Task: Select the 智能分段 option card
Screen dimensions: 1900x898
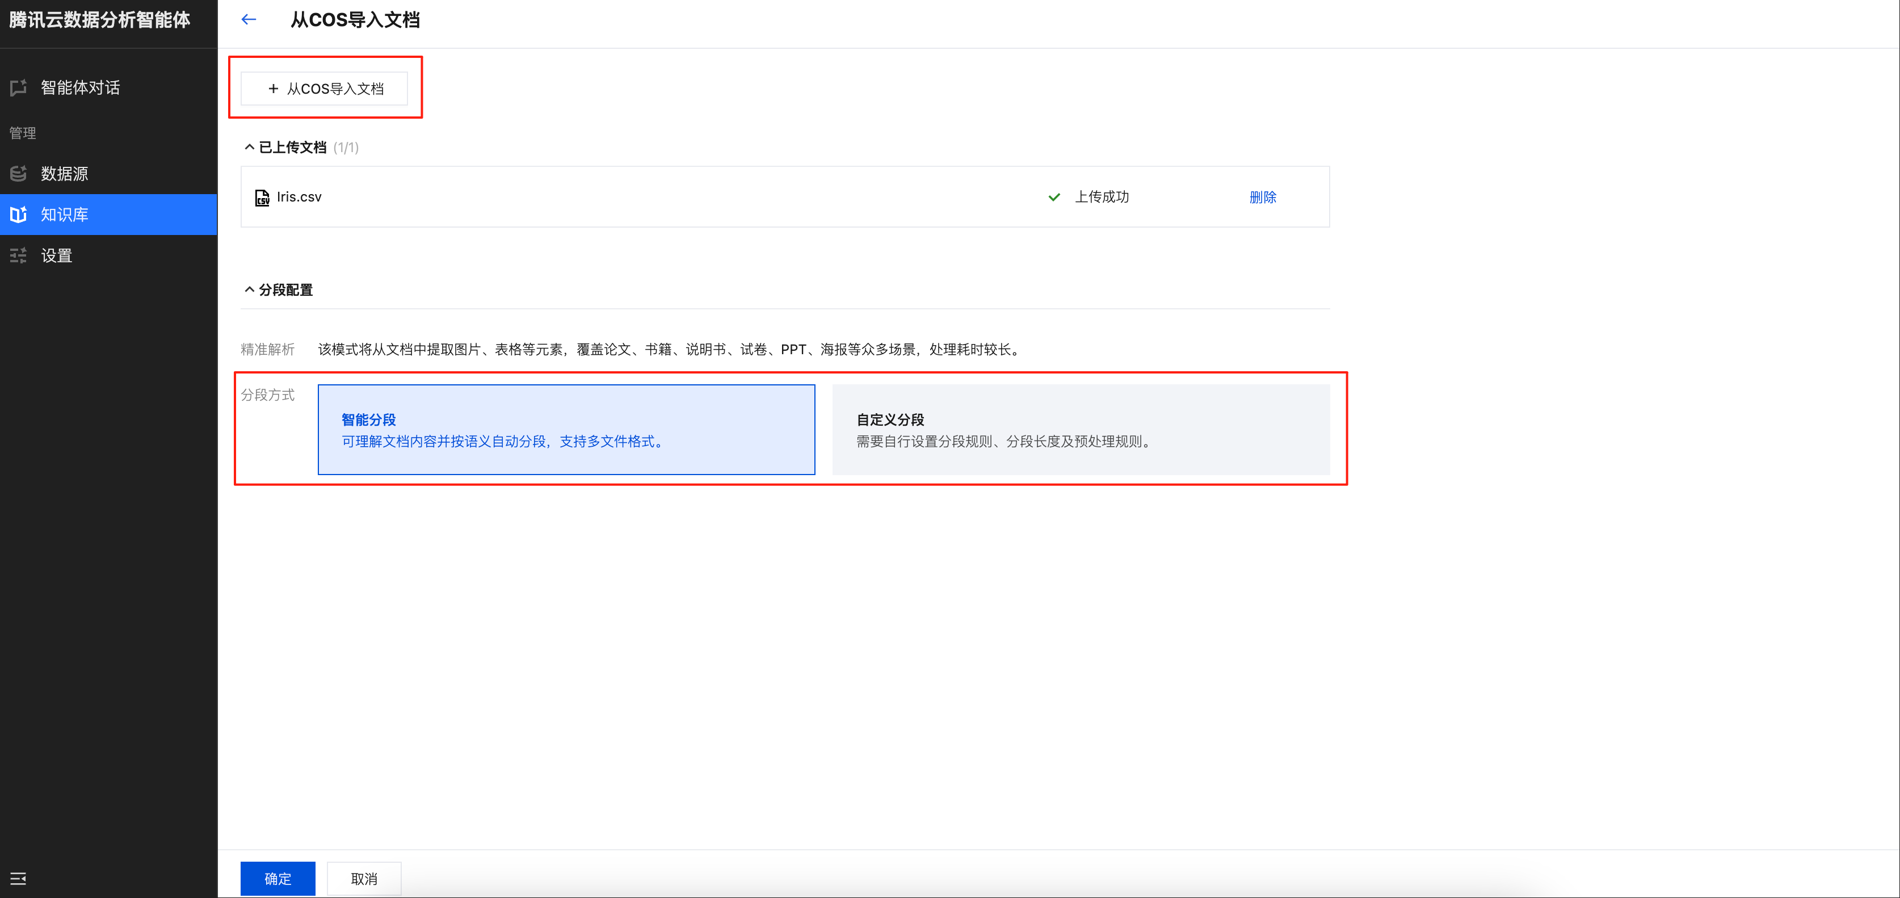Action: click(566, 430)
